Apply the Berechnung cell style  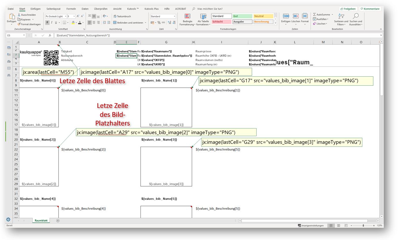[263, 21]
